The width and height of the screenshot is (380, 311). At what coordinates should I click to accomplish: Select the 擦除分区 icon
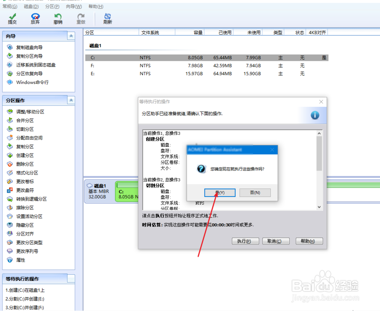[x=10, y=208]
